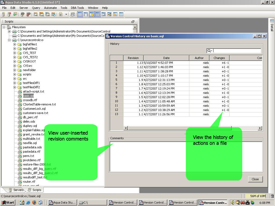275x206 pixels.
Task: Click the fourth query window toolbar icon
Action: pos(53,14)
